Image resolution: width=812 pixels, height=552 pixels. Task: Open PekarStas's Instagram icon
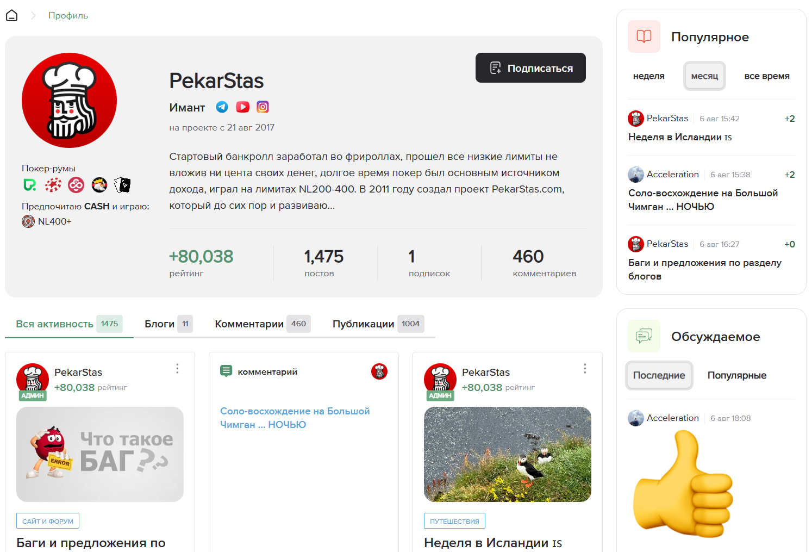[x=263, y=107]
